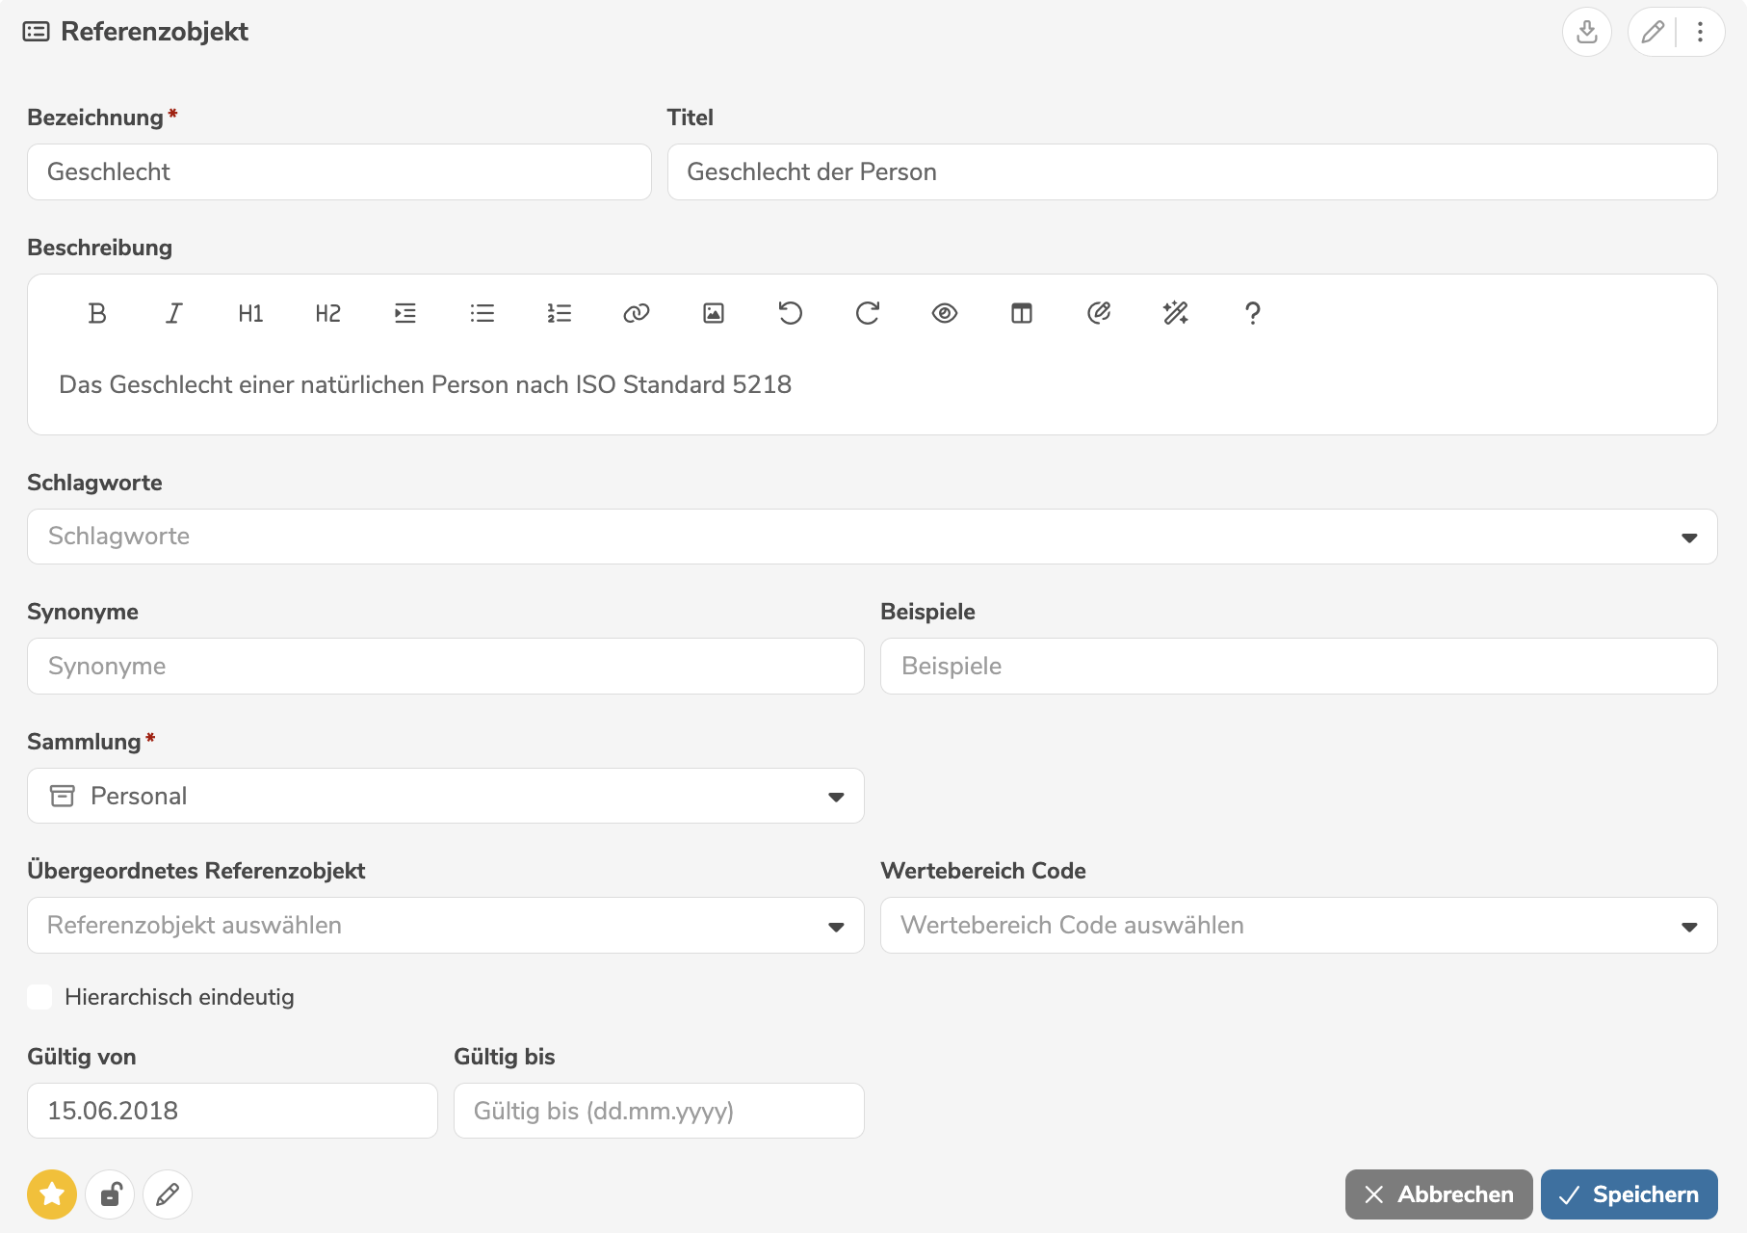Insert an image via the toolbar image icon
The height and width of the screenshot is (1233, 1747).
713,313
